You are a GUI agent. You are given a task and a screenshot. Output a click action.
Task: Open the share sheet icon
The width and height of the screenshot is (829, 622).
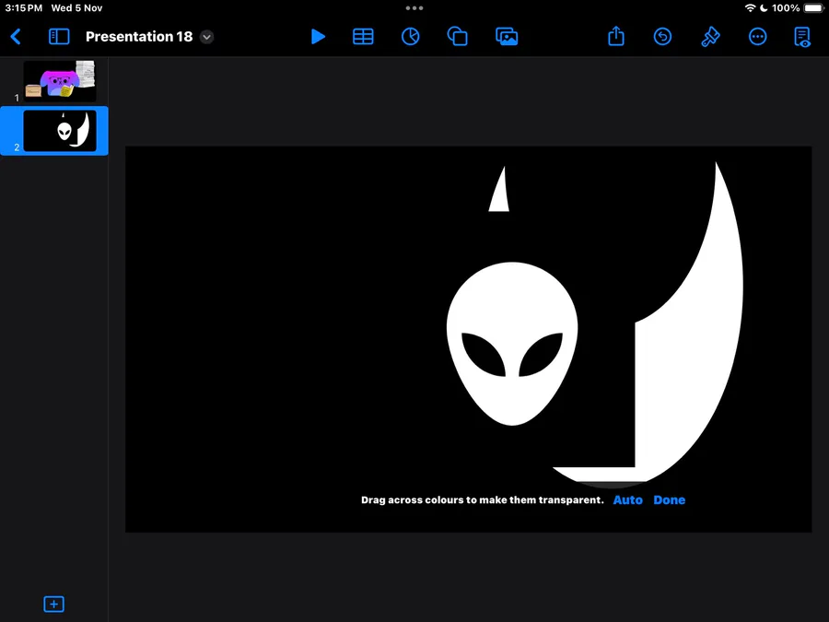pos(616,36)
